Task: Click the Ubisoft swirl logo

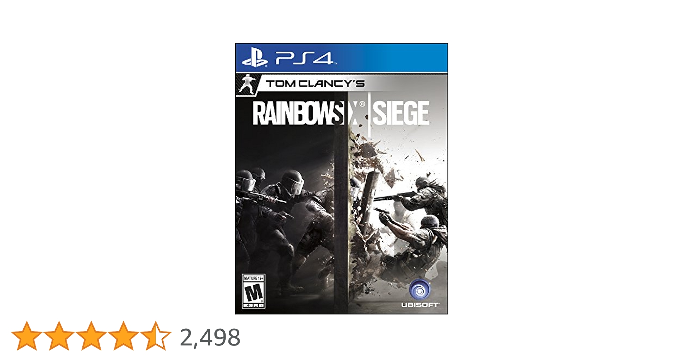Action: tap(419, 289)
